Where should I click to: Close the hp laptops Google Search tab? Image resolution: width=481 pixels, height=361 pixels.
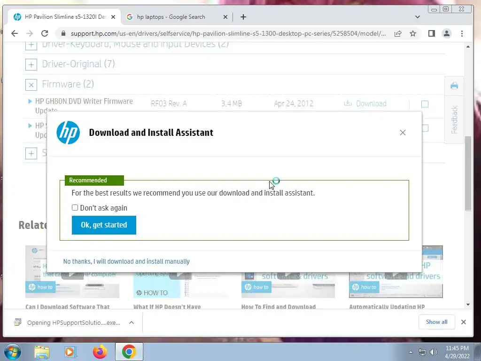point(225,17)
